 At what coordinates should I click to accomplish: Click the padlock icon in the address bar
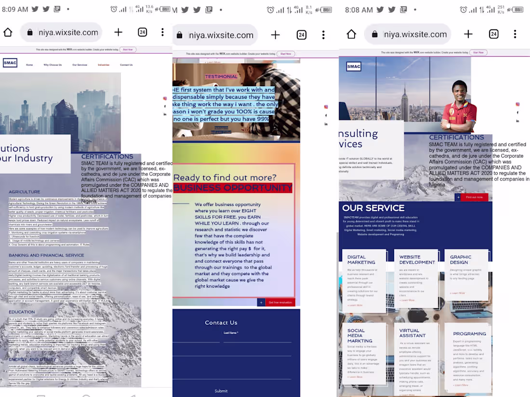(29, 32)
